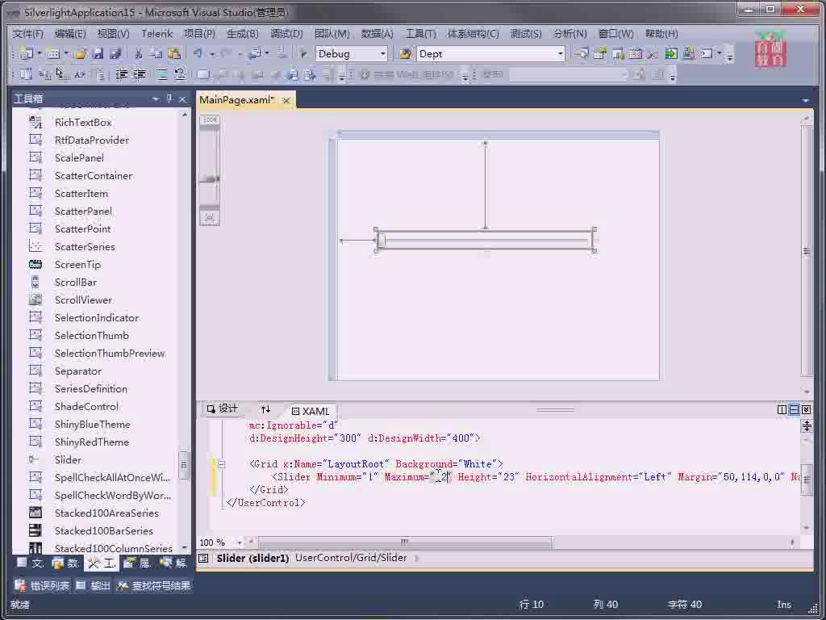826x620 pixels.
Task: Open the 查找符号结果 panel
Action: (x=153, y=586)
